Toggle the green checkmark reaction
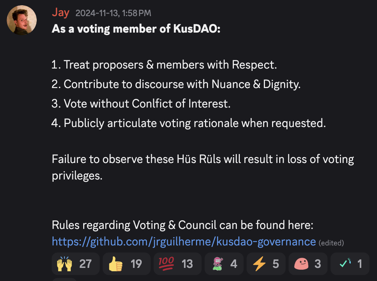Viewport: 377px width, 281px height. pos(350,264)
